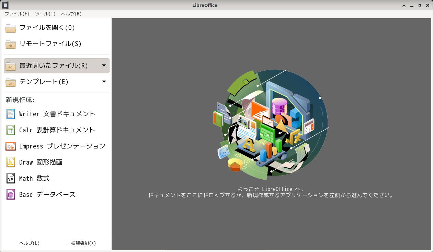The image size is (433, 252).
Task: Click the リモートファイル cloud folder icon
Action: click(x=11, y=44)
